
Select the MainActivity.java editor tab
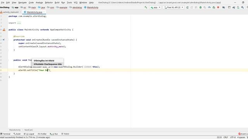click(34, 12)
